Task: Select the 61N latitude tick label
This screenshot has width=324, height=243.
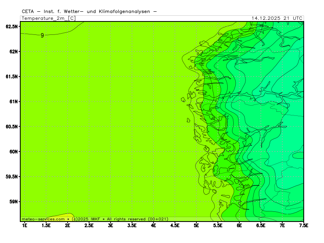Action: pos(14,101)
